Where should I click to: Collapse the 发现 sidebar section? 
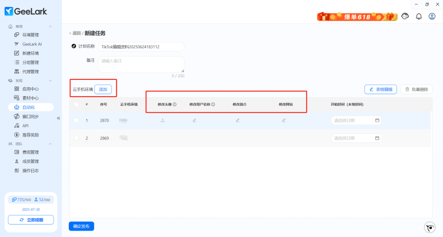click(x=50, y=81)
